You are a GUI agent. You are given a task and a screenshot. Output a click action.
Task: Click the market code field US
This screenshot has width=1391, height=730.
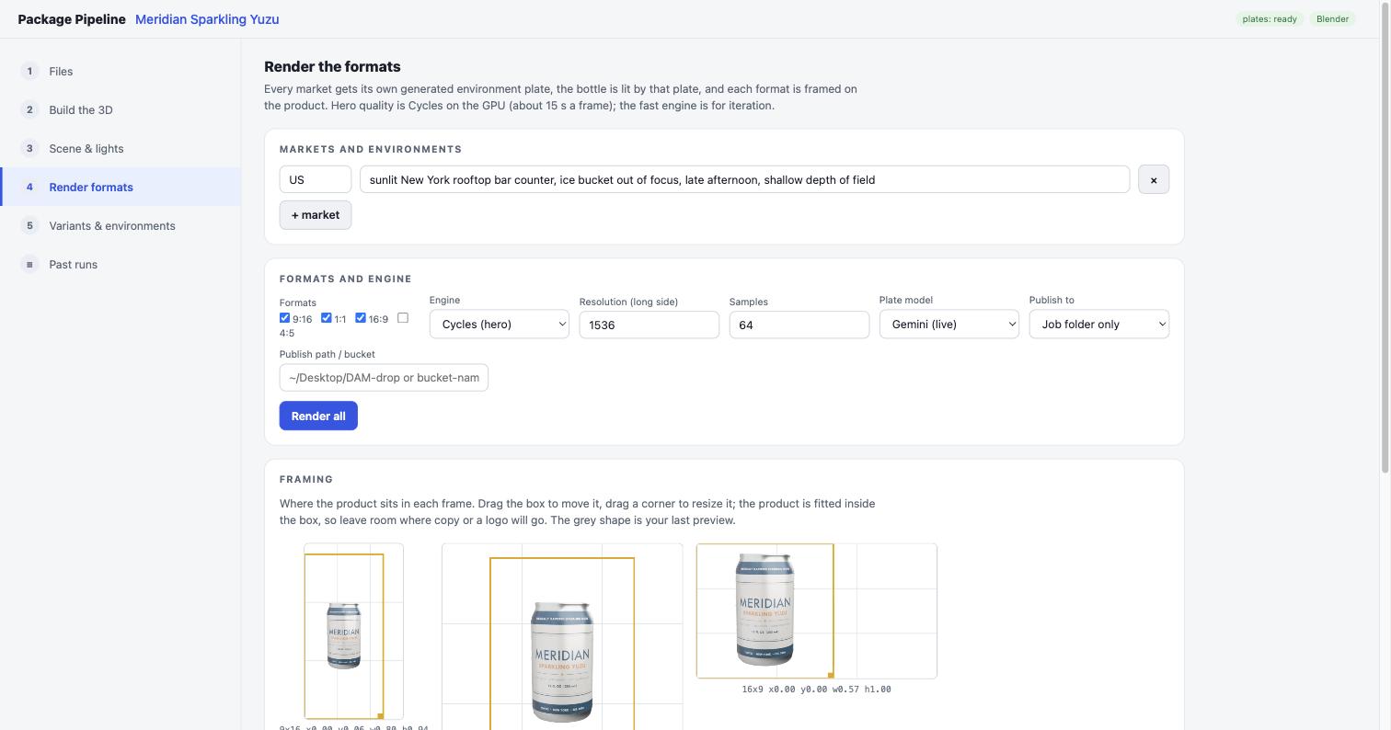click(316, 179)
